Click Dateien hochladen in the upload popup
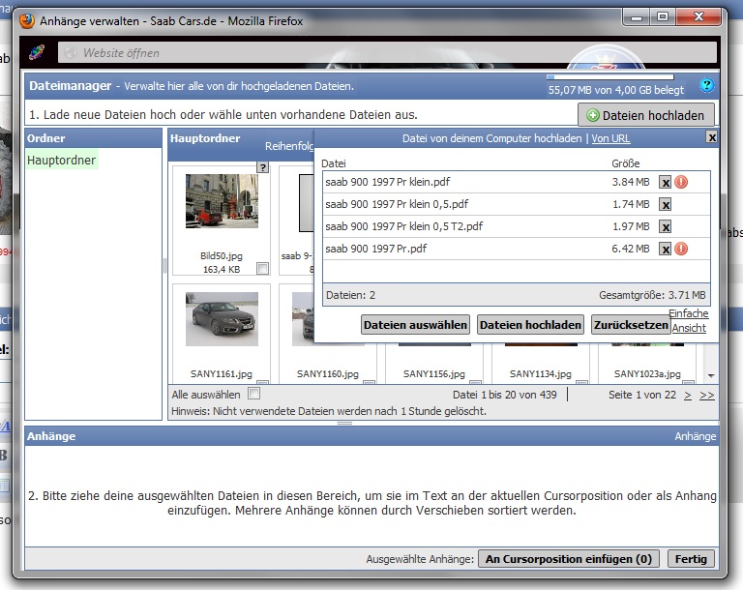Screen dimensions: 743x590 [530, 325]
